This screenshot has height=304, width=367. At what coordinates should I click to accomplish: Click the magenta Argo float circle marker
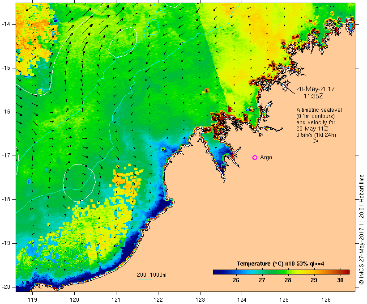255,158
